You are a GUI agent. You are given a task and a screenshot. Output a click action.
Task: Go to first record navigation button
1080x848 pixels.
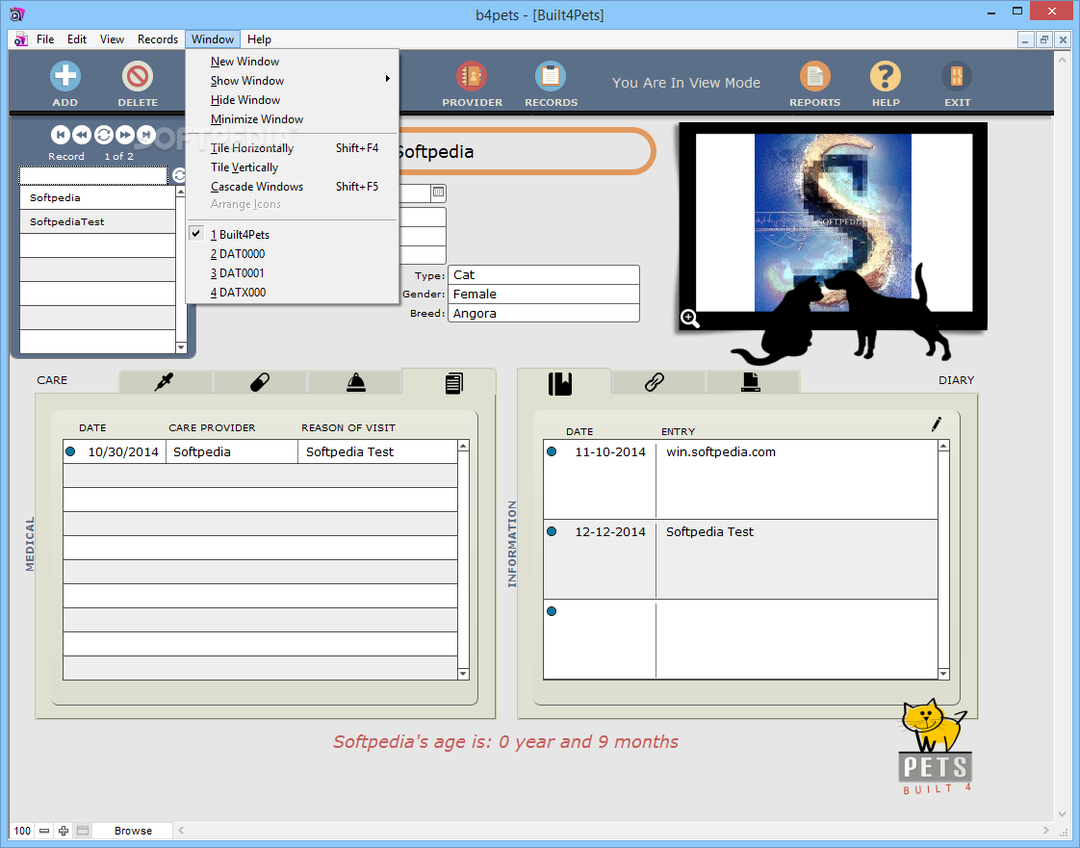pyautogui.click(x=61, y=135)
